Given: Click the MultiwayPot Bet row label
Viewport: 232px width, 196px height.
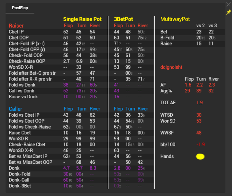Looking at the screenshot, I should tap(164, 32).
